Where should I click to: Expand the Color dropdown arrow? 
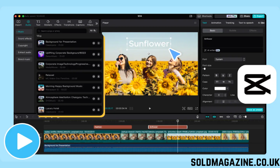click(227, 88)
